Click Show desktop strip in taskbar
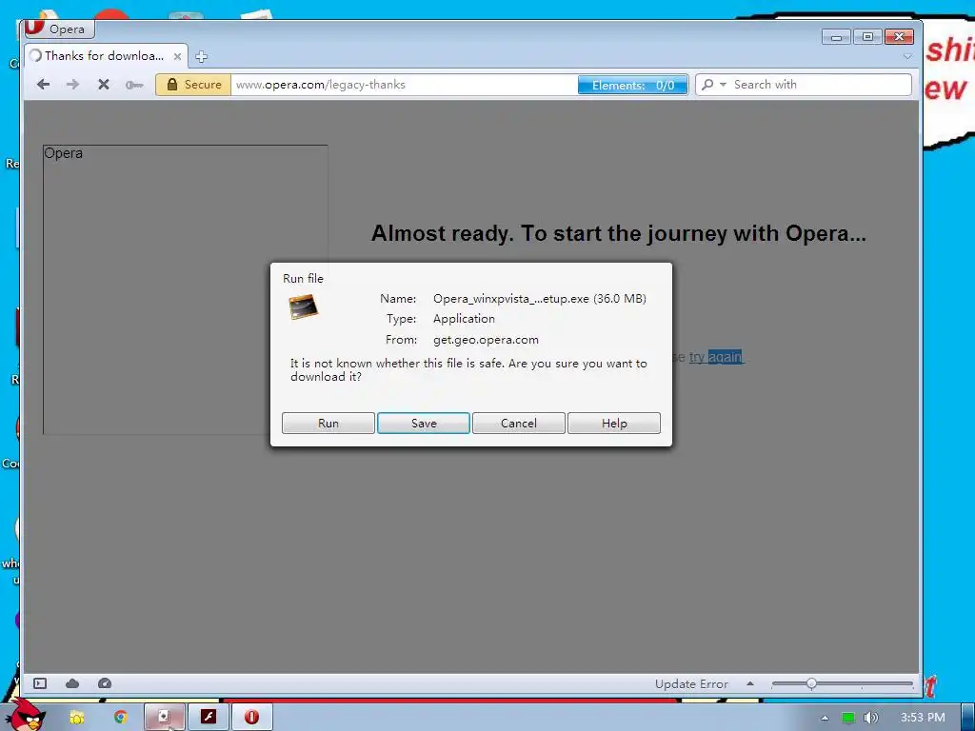The image size is (975, 731). pos(968,717)
